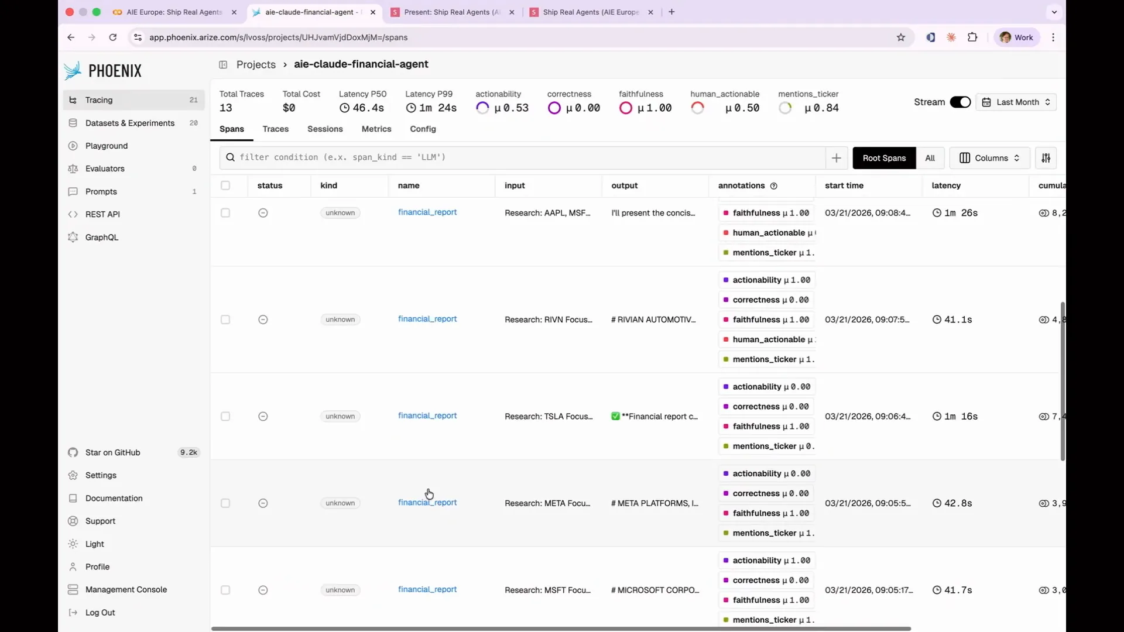Open the Last Month time range dropdown
Screen dimensions: 1124x632
tap(1016, 102)
